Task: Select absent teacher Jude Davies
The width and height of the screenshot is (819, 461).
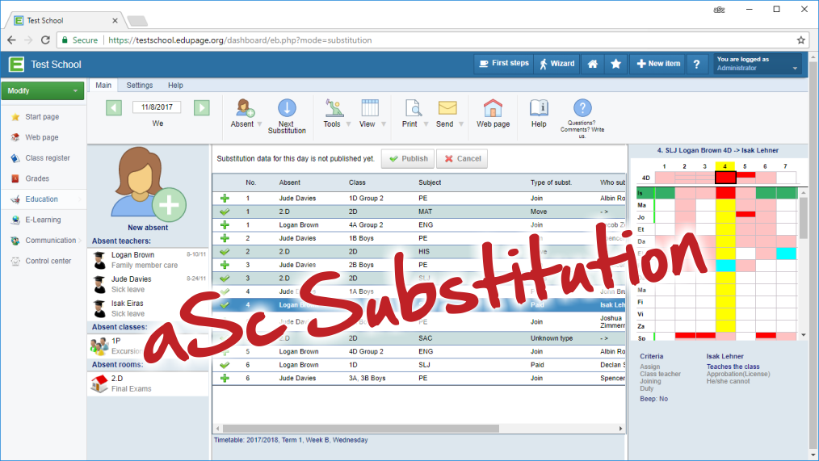Action: pos(149,284)
